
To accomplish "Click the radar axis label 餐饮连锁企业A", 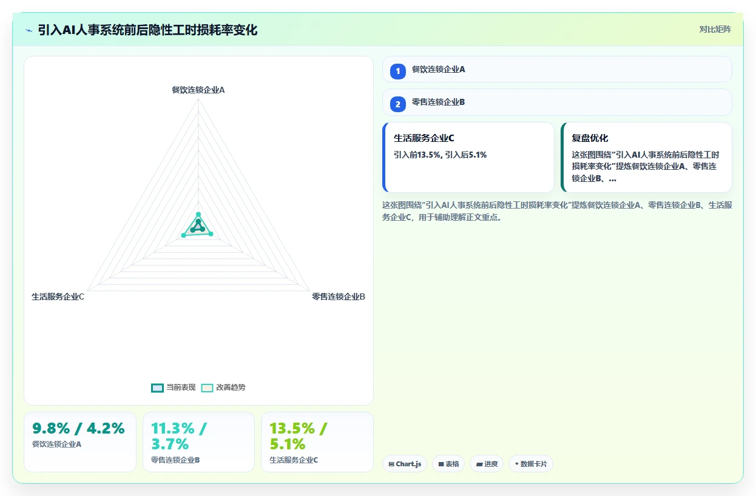I will click(x=198, y=90).
